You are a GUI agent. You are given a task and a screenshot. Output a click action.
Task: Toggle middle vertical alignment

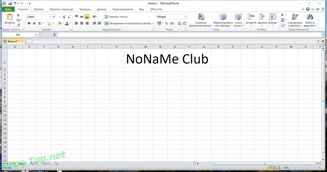tap(82, 17)
